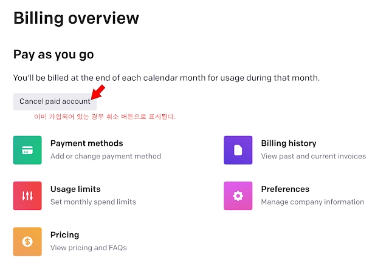Click 'View past and current invoices' text
389x280 pixels.
click(x=314, y=156)
